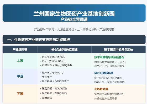Click the line 和生产工具, 是创新的源头
The width and height of the screenshot is (147, 104).
pos(109,66)
